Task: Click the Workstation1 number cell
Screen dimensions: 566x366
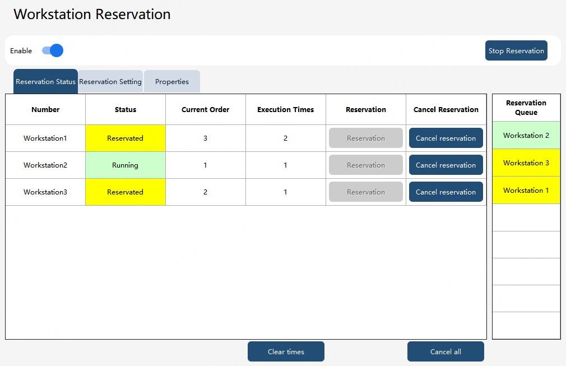Action: point(45,138)
